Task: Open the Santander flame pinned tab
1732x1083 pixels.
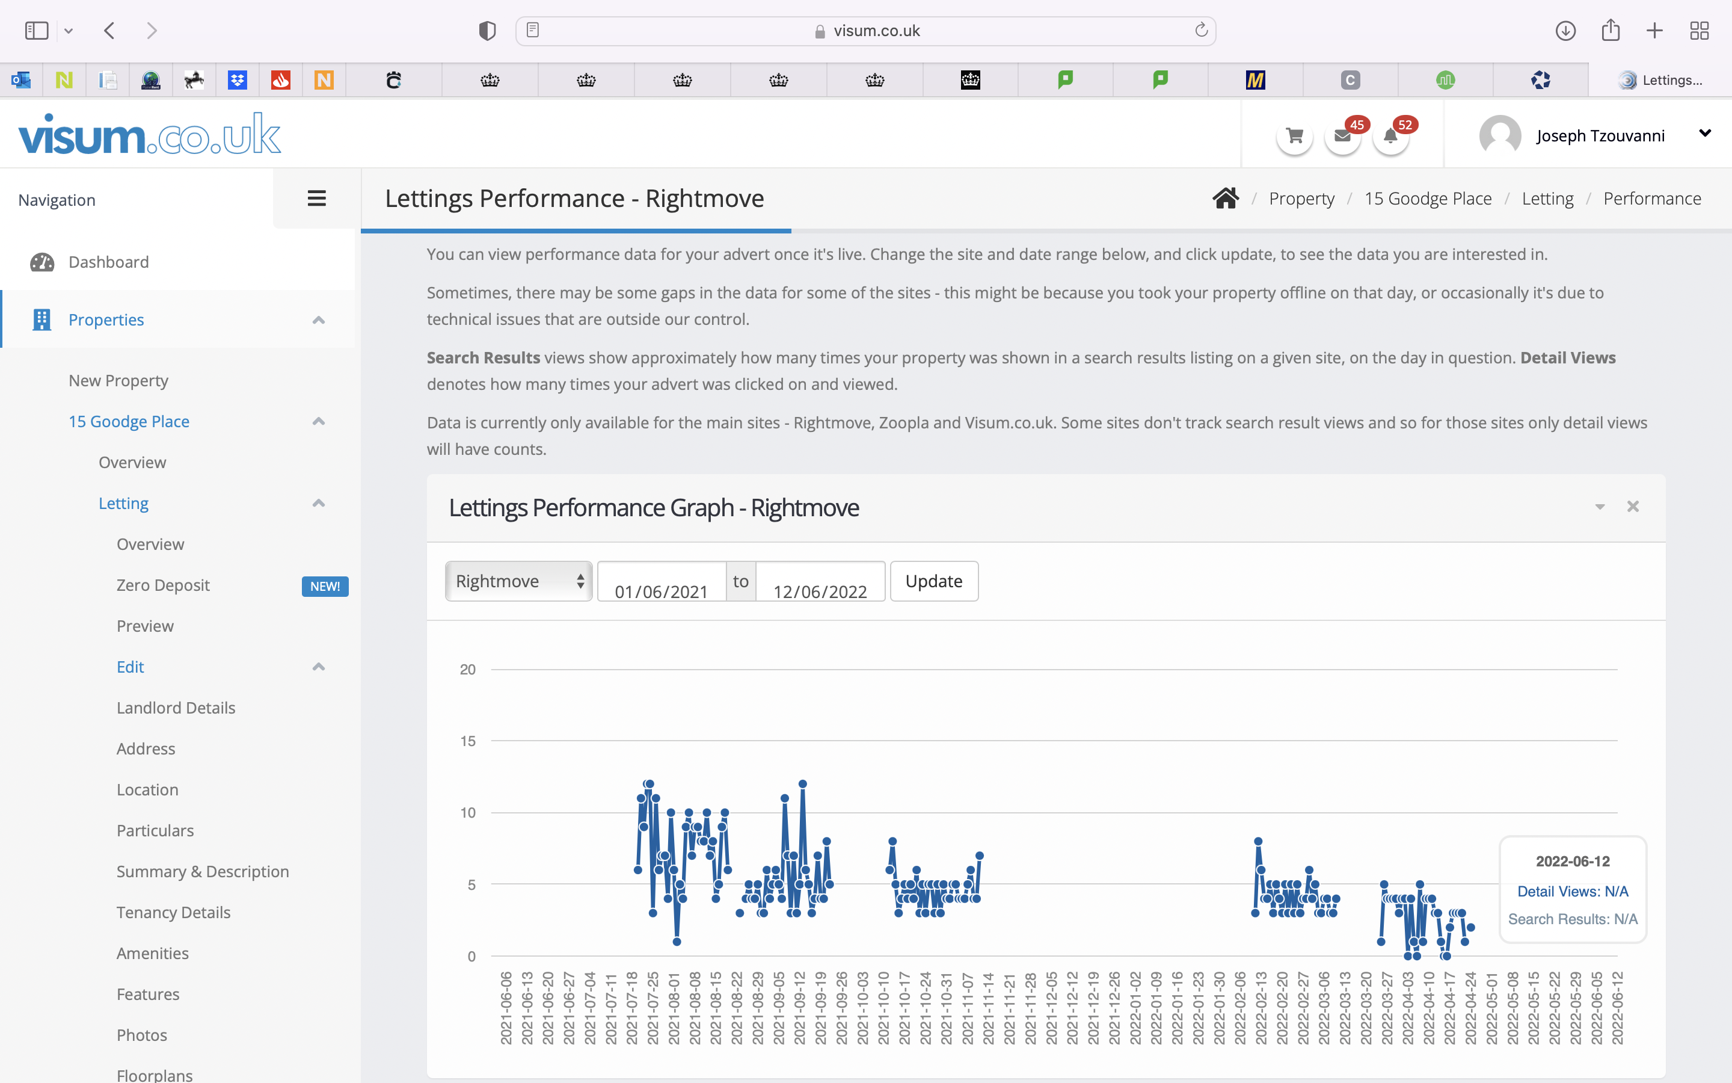Action: coord(281,79)
